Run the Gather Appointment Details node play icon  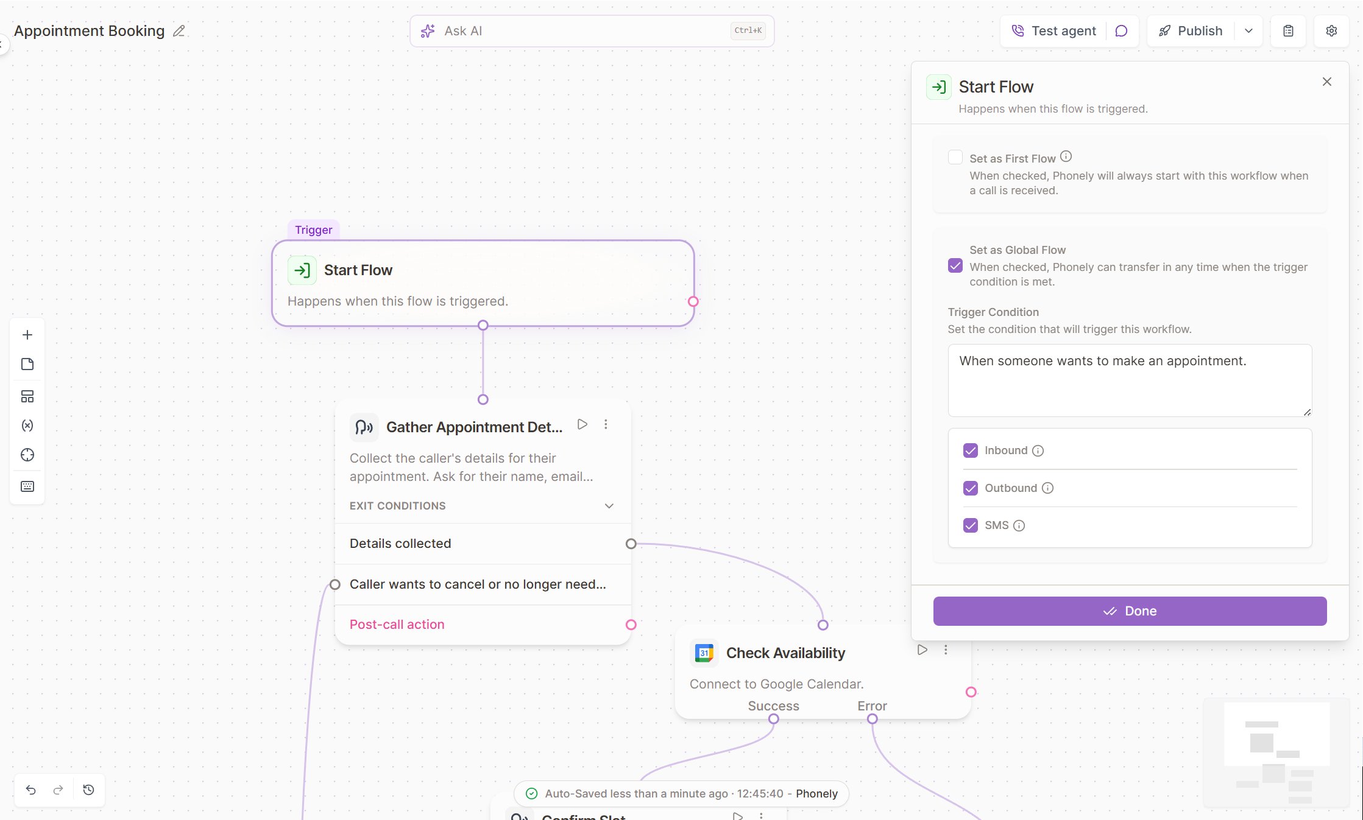point(582,424)
